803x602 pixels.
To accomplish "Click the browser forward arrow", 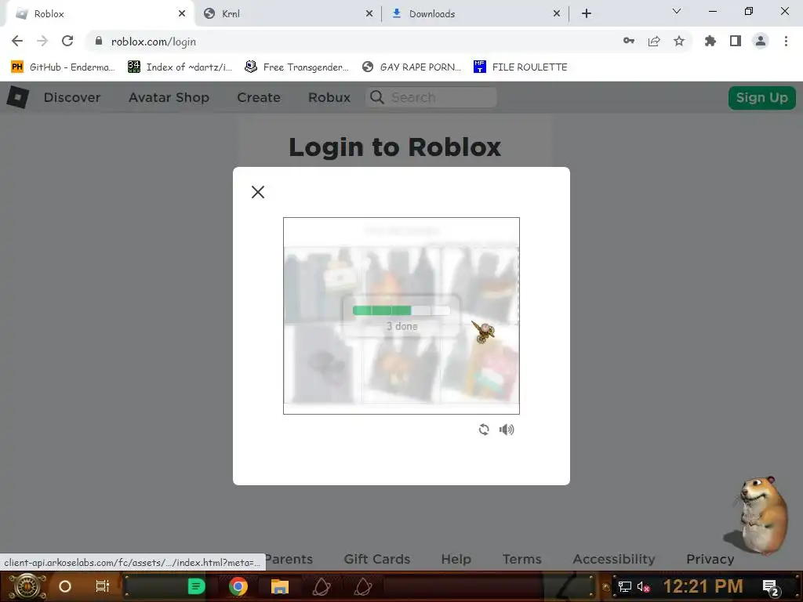I will click(x=42, y=41).
